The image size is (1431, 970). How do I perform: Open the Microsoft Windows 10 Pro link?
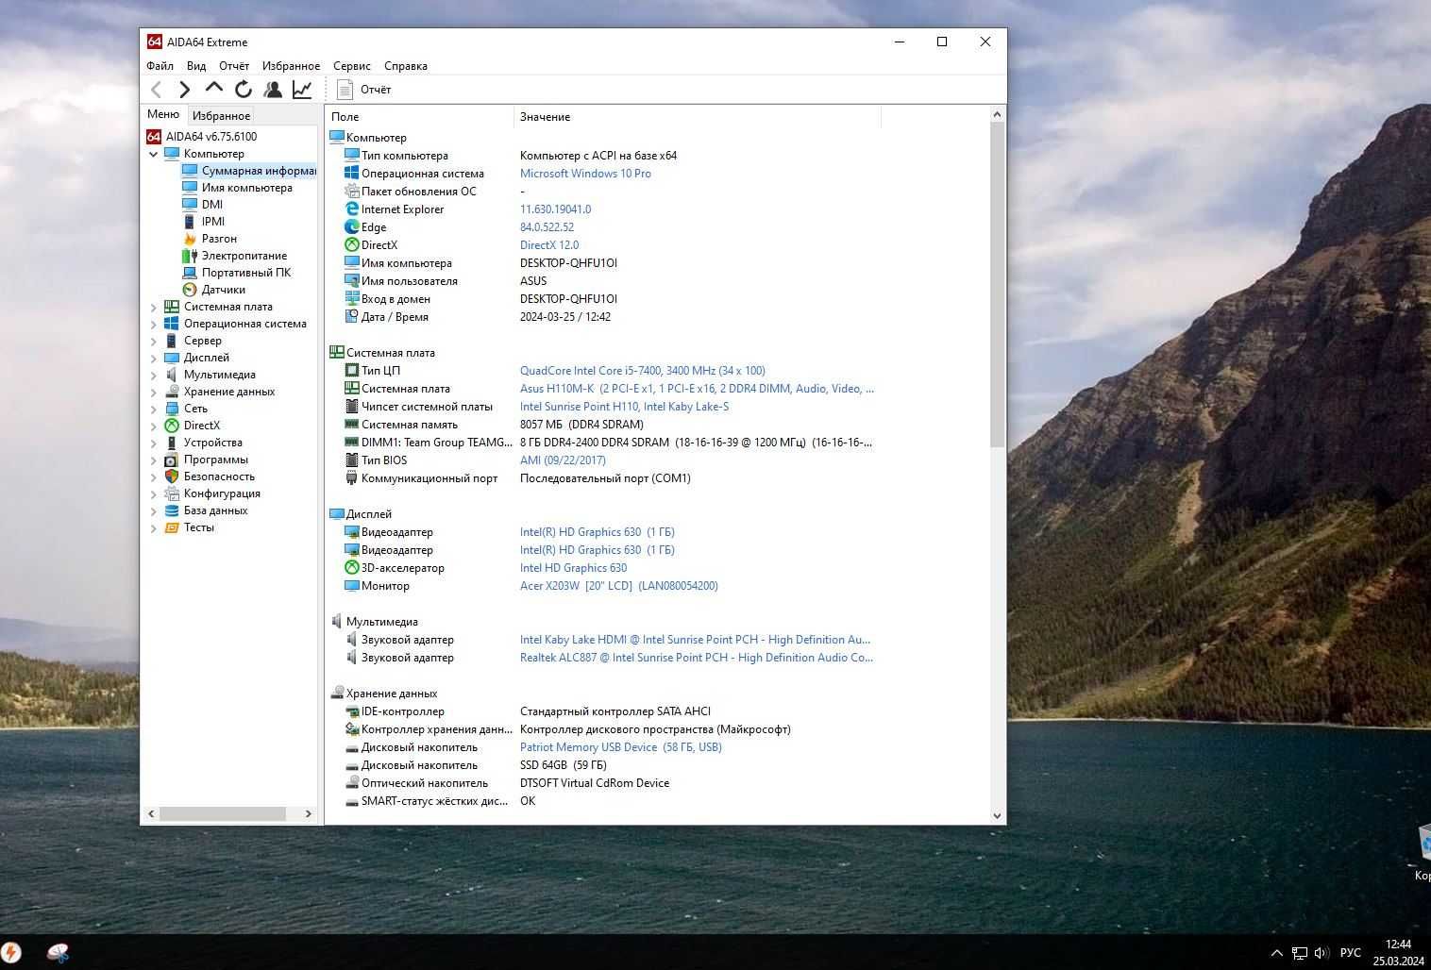[x=585, y=174]
